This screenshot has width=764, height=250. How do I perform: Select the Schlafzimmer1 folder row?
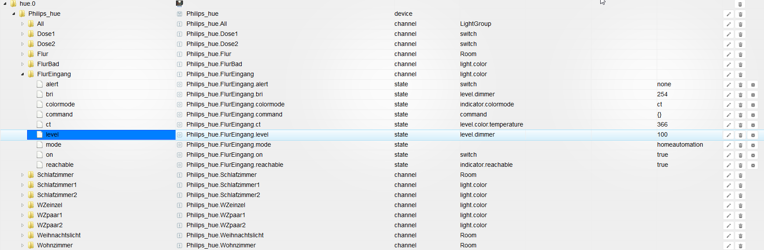coord(57,185)
